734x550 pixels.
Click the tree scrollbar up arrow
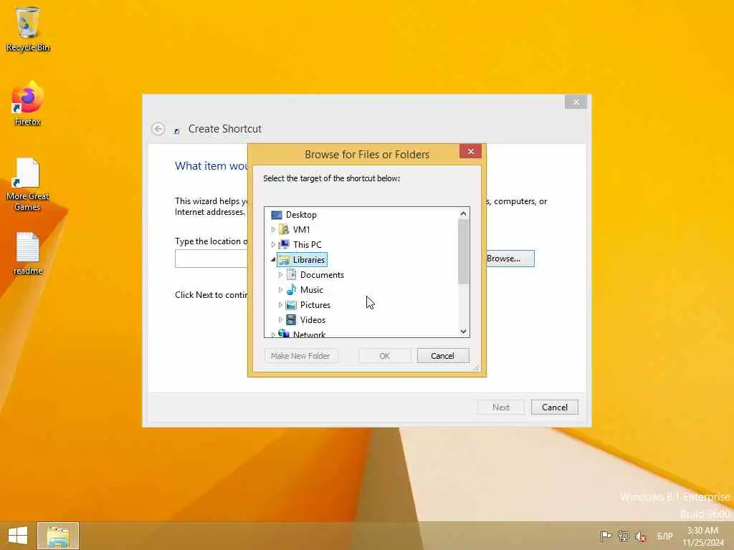pyautogui.click(x=464, y=213)
